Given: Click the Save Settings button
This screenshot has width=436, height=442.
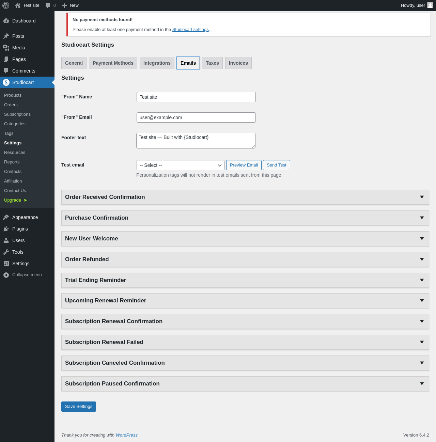Looking at the screenshot, I should pos(79,407).
